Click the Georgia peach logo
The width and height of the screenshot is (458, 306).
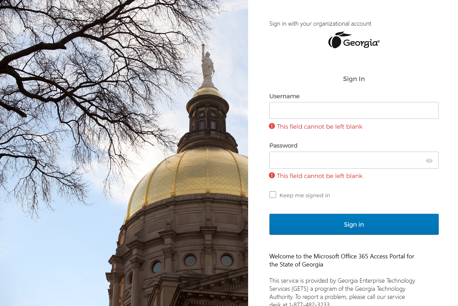354,40
